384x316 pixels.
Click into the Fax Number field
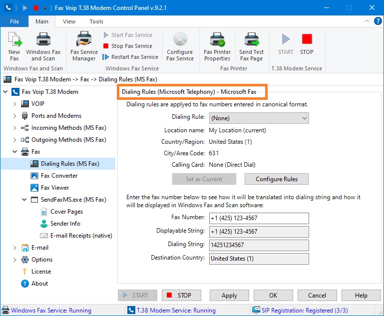(x=259, y=218)
